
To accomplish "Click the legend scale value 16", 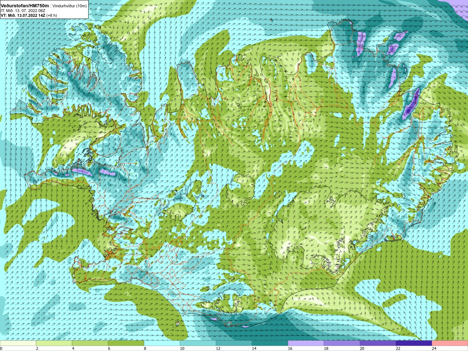I will point(290,348).
